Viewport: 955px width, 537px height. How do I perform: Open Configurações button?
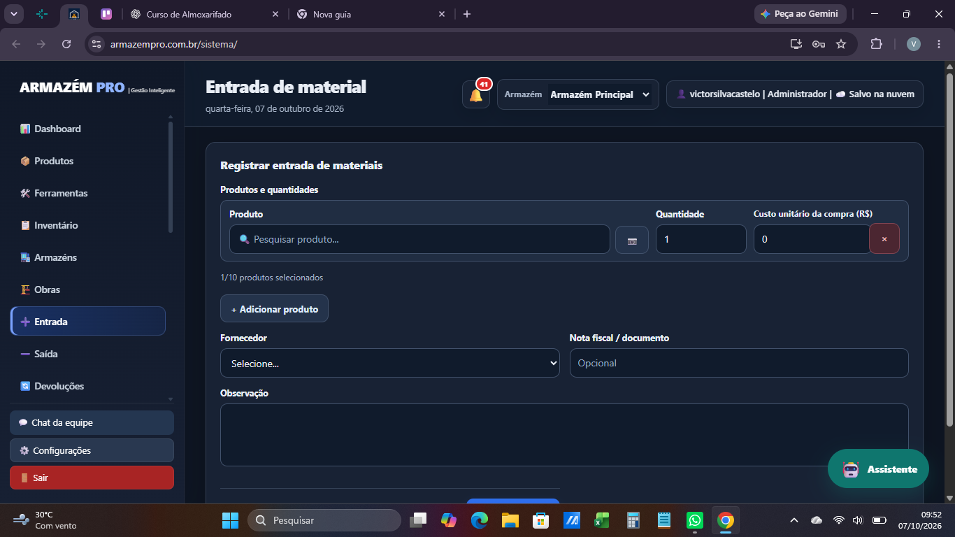pos(92,450)
